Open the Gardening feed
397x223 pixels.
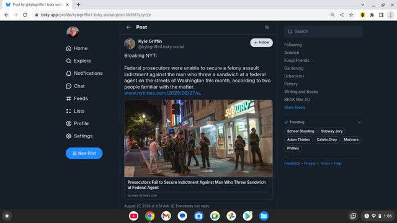pos(293,68)
